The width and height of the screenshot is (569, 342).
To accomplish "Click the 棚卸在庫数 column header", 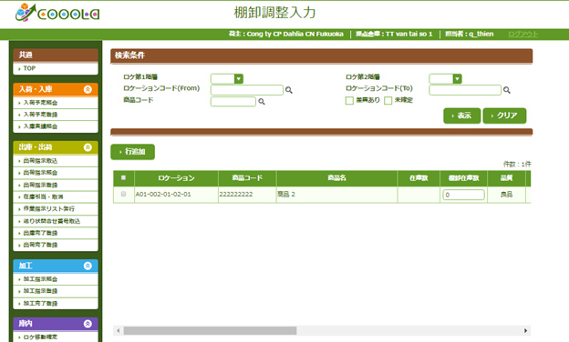I will (x=464, y=178).
